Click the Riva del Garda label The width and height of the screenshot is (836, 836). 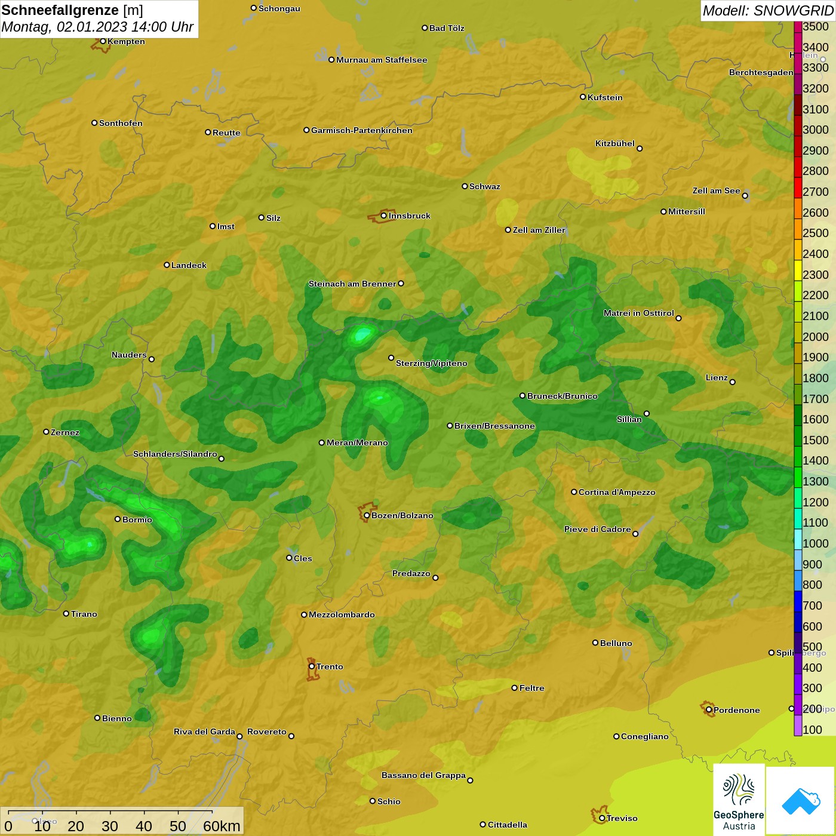pyautogui.click(x=204, y=732)
